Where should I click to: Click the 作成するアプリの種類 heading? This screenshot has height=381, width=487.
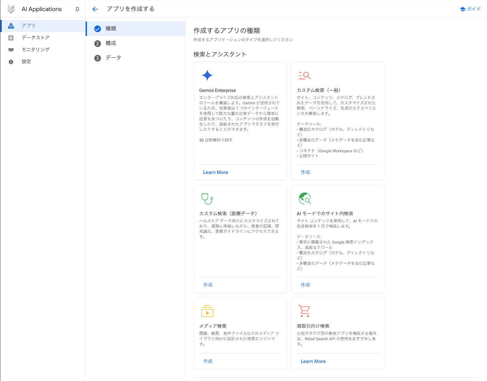pos(227,31)
